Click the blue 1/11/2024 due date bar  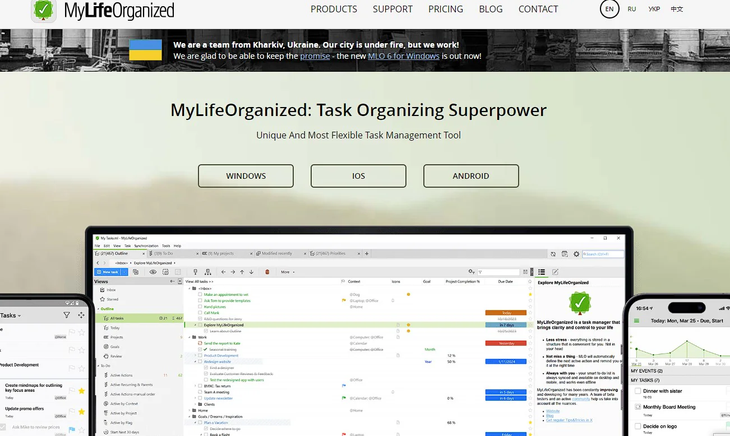506,361
